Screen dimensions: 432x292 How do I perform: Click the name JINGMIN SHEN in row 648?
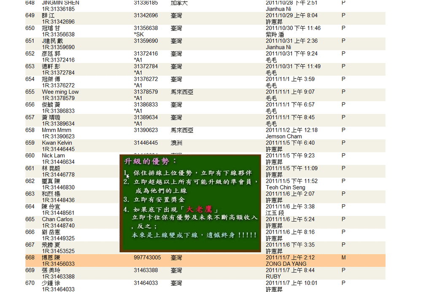click(60, 3)
